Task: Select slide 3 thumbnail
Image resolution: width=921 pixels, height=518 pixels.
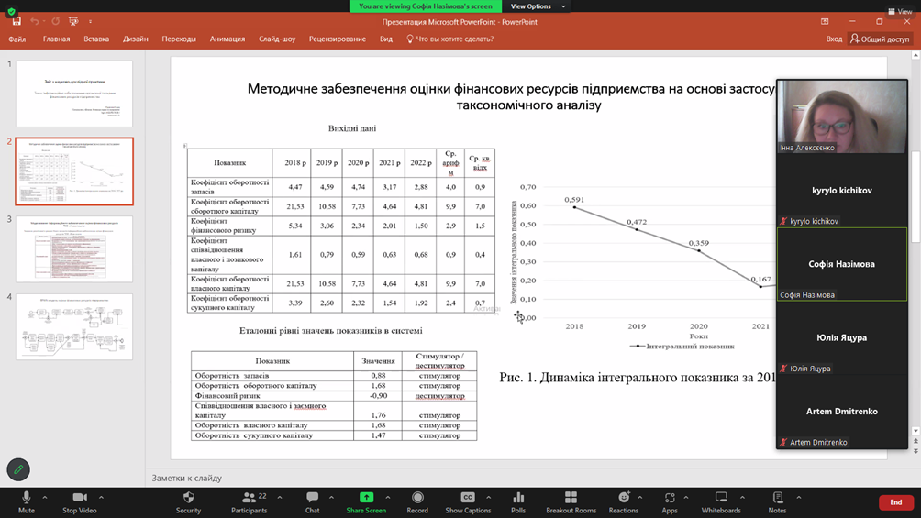Action: (x=74, y=249)
